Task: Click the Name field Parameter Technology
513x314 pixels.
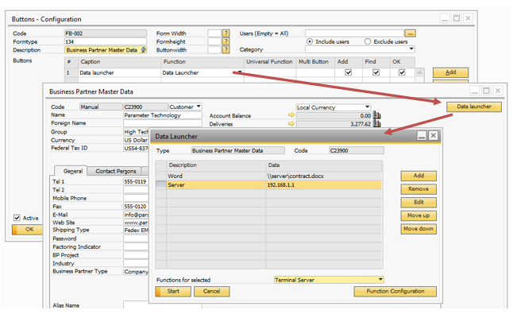Action: pyautogui.click(x=163, y=115)
